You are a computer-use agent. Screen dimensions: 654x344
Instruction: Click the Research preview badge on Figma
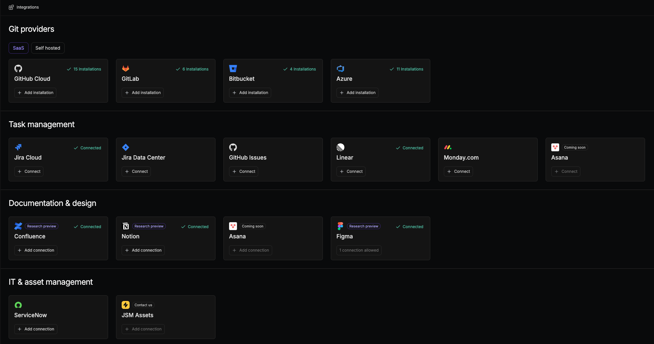(364, 226)
